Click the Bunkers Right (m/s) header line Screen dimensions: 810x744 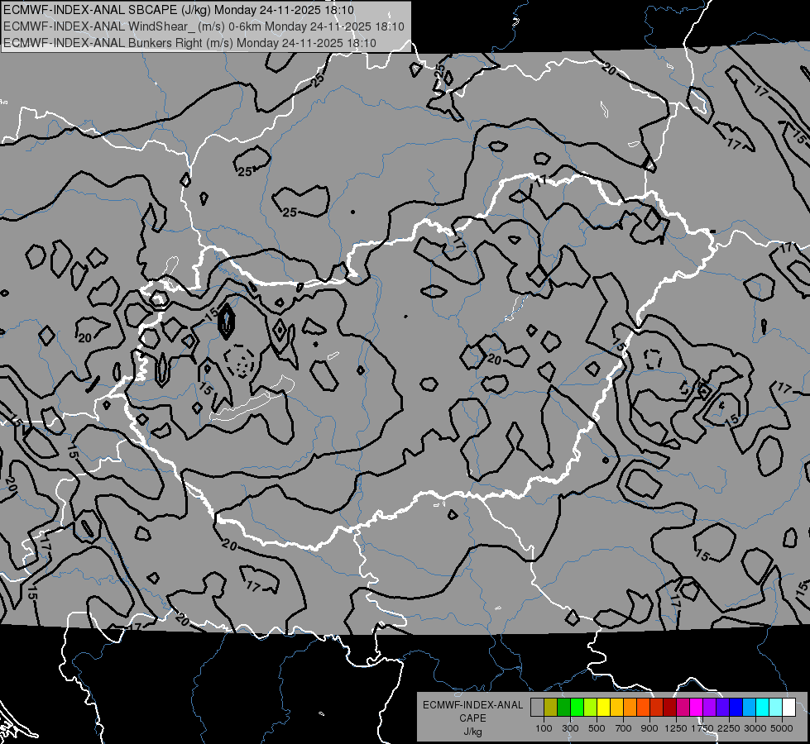click(189, 43)
